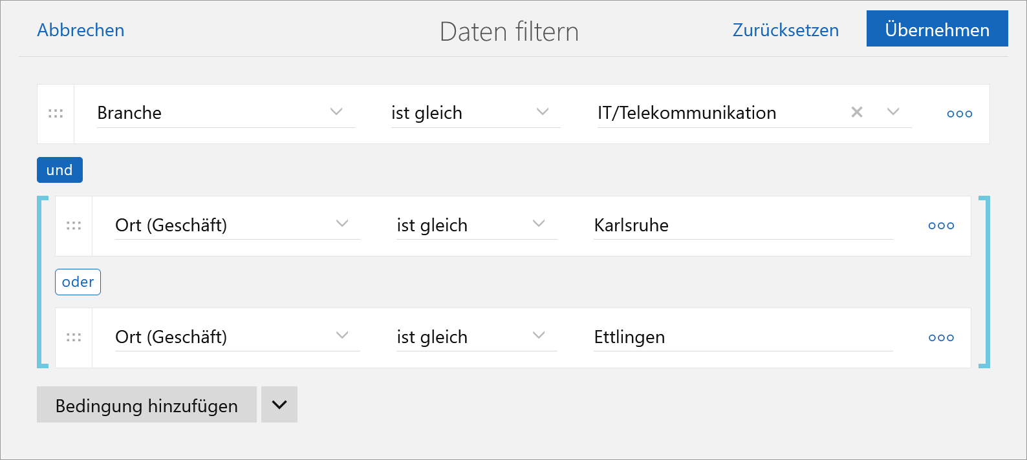Open the operator dropdown in the Branche row
1027x460 pixels.
(x=543, y=112)
